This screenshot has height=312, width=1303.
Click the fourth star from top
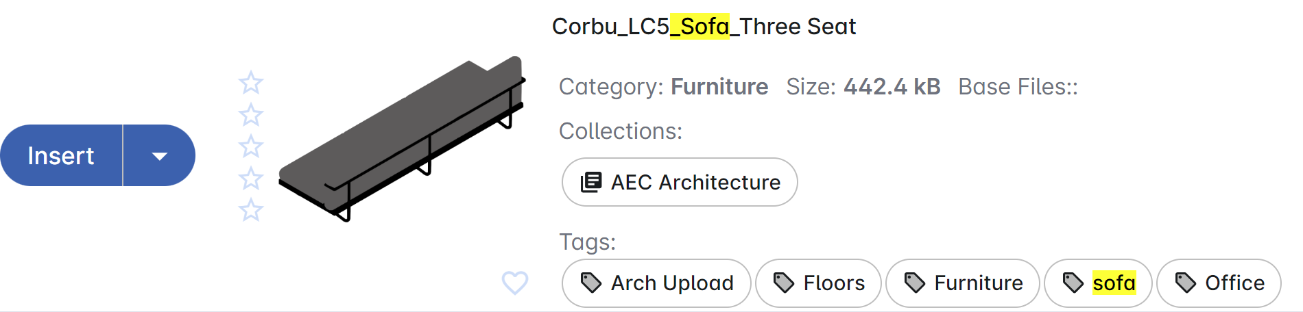pos(251,178)
